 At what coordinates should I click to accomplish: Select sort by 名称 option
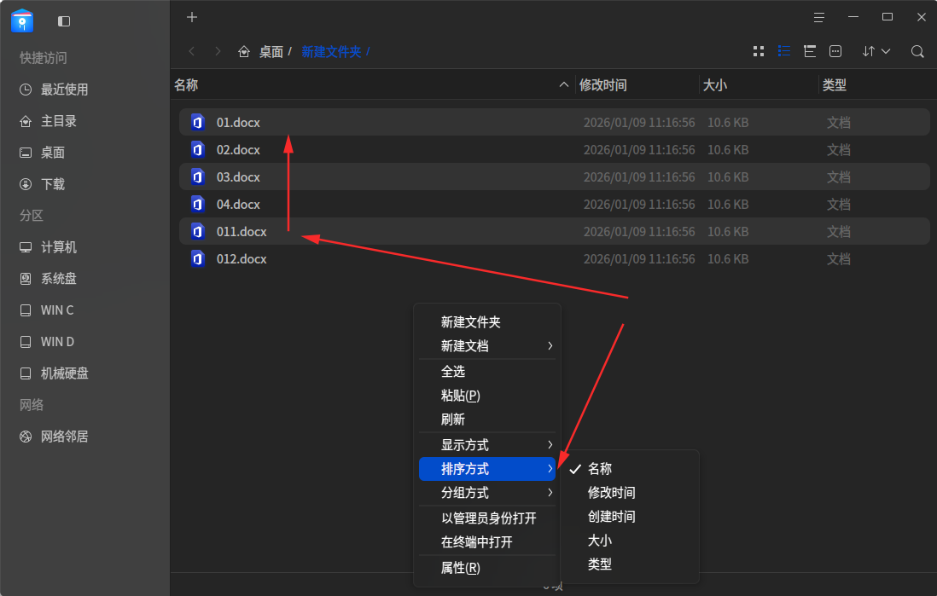click(x=630, y=469)
